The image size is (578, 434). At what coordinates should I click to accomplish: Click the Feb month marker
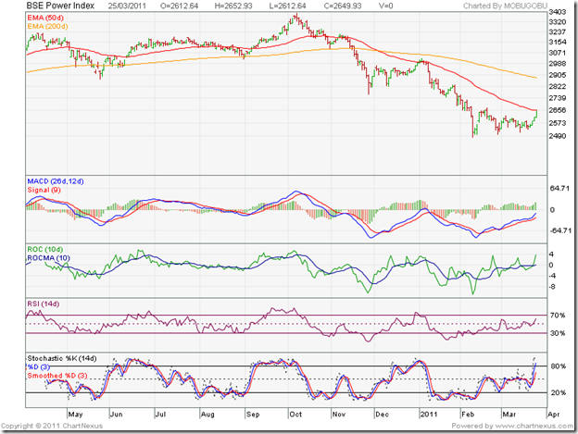point(468,415)
